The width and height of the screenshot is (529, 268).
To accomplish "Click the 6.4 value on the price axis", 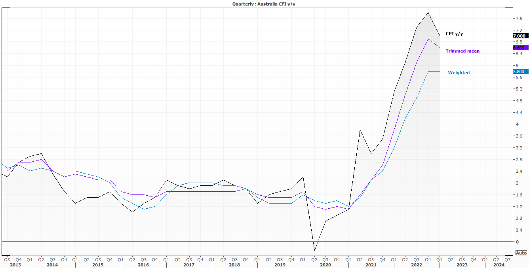I will pyautogui.click(x=519, y=54).
